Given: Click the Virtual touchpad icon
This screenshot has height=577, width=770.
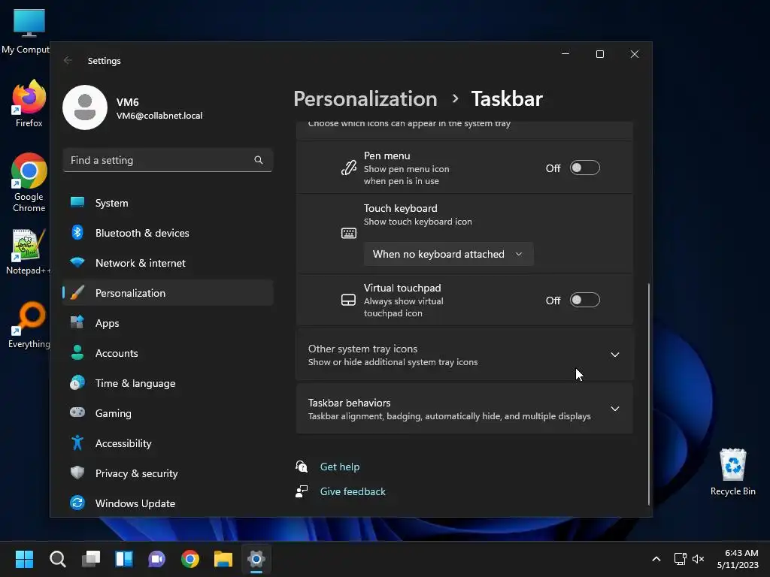Looking at the screenshot, I should (x=348, y=300).
